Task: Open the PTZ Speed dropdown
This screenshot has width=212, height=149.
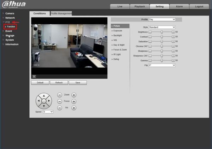Action: click(48, 112)
